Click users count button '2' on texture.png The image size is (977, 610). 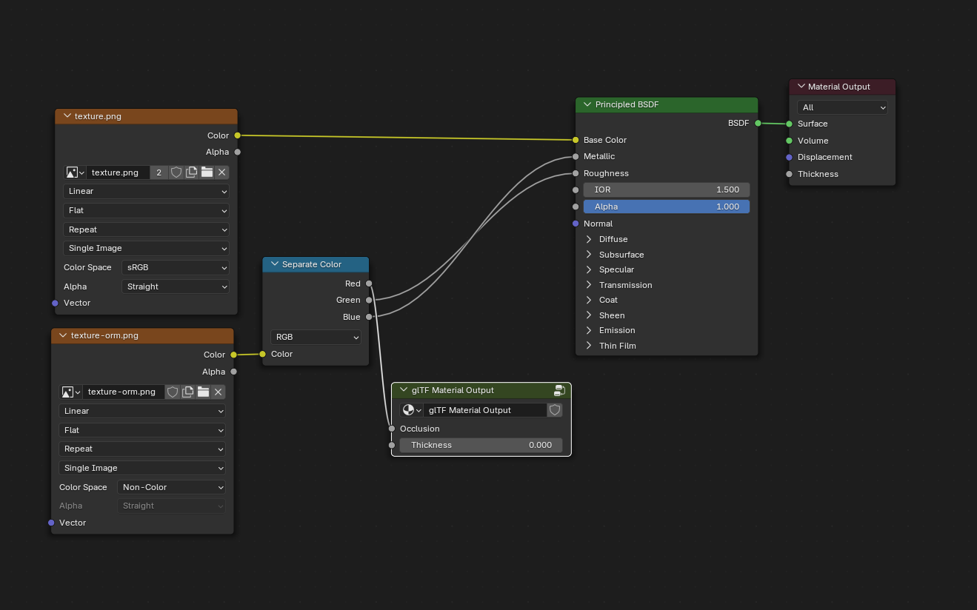coord(159,172)
